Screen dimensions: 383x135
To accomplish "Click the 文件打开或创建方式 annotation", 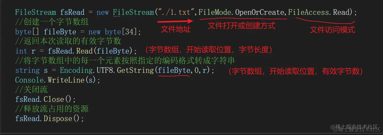I will pos(242,26).
